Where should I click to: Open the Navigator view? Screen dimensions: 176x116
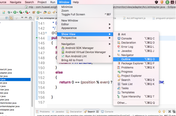pyautogui.click(x=136, y=55)
